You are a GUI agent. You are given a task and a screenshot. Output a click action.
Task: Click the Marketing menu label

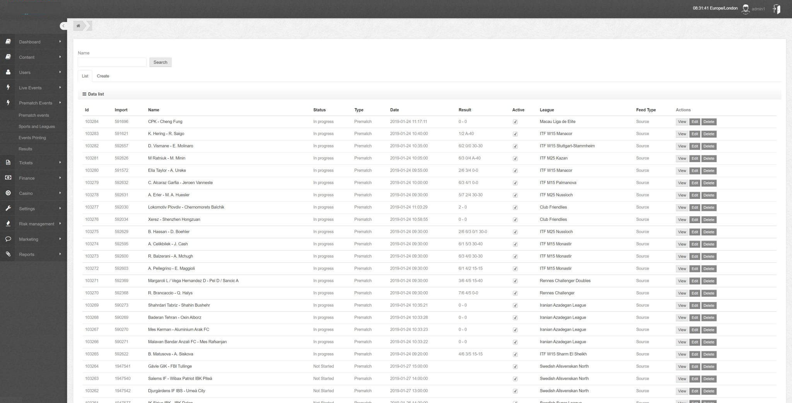coord(29,239)
